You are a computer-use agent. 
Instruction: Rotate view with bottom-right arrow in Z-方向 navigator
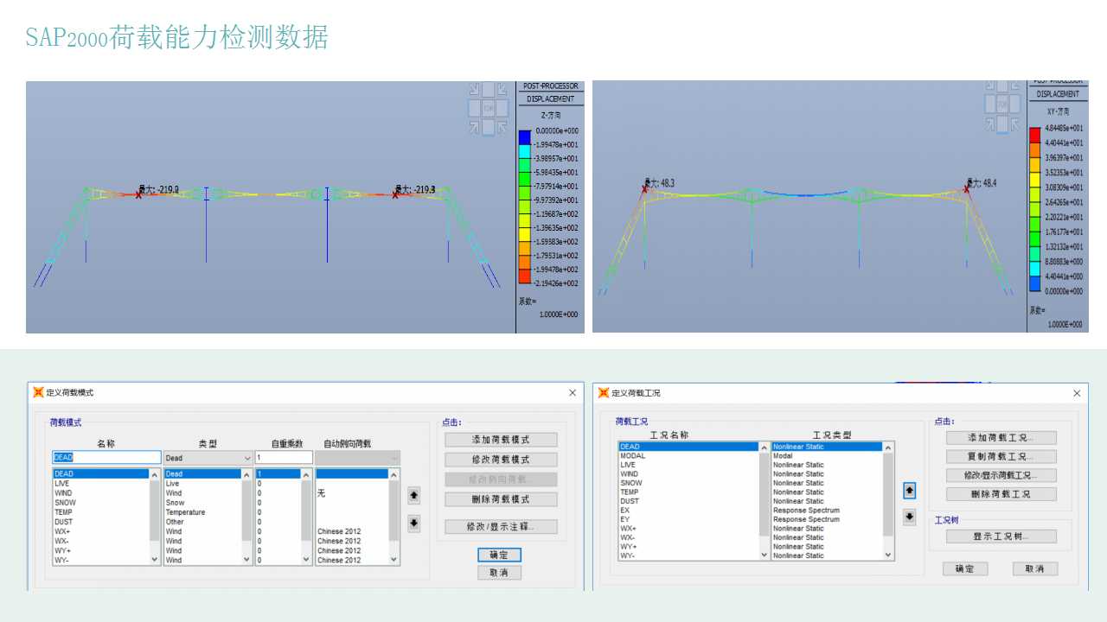tap(502, 127)
